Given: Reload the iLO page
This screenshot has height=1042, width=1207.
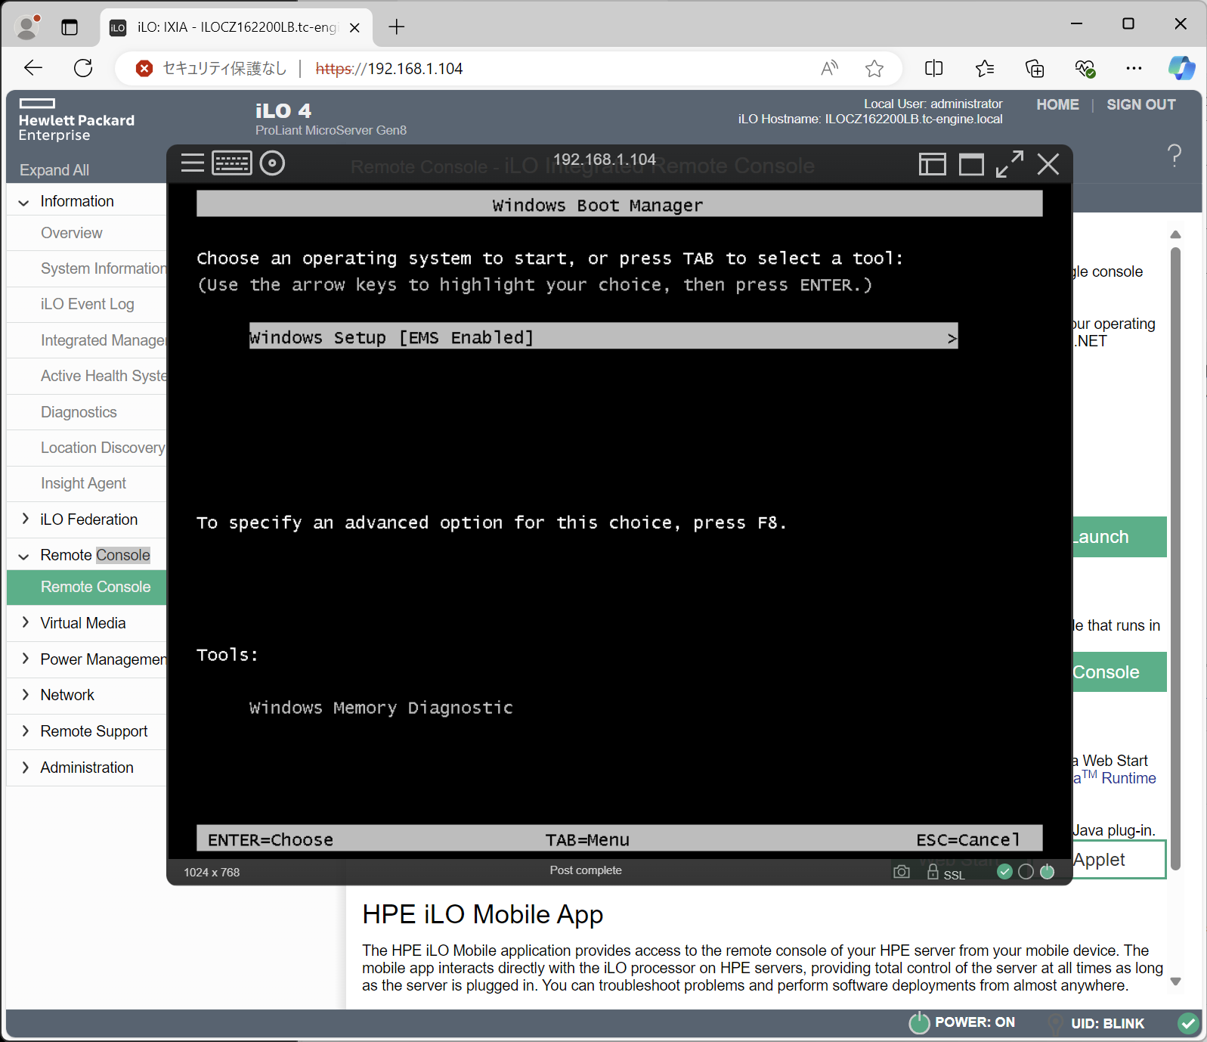Looking at the screenshot, I should point(83,68).
